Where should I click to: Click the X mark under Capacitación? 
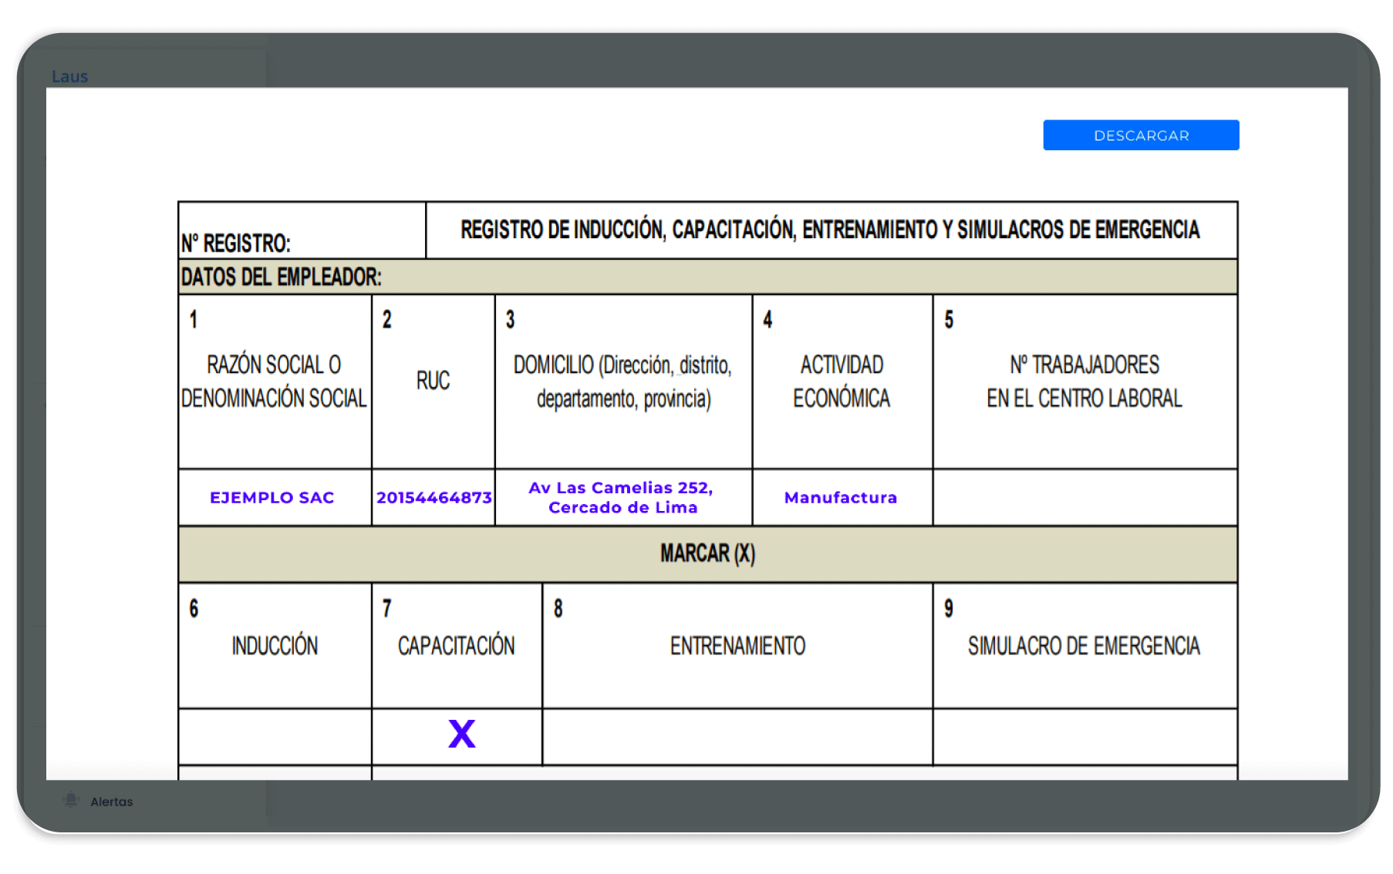tap(461, 734)
